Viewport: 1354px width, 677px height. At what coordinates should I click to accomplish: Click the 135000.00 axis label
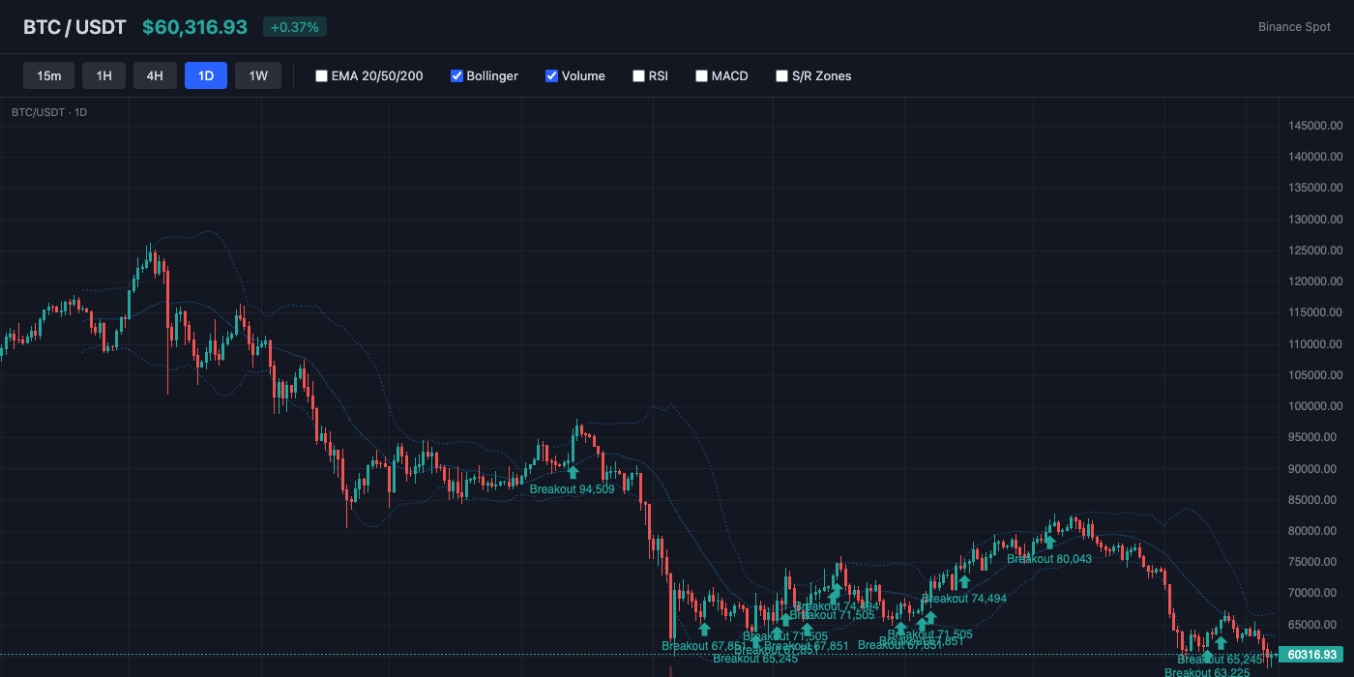tap(1315, 188)
